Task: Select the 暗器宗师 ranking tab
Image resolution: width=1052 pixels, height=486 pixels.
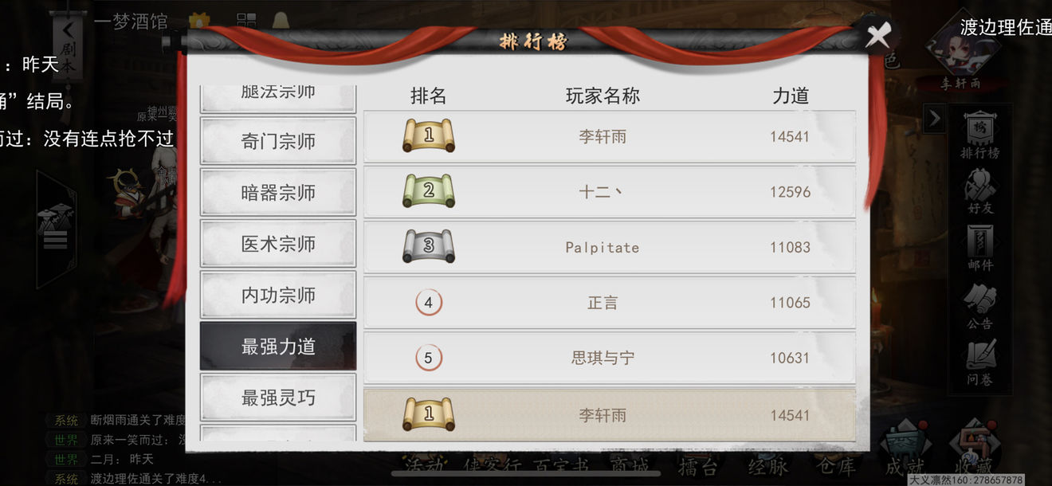Action: tap(278, 192)
